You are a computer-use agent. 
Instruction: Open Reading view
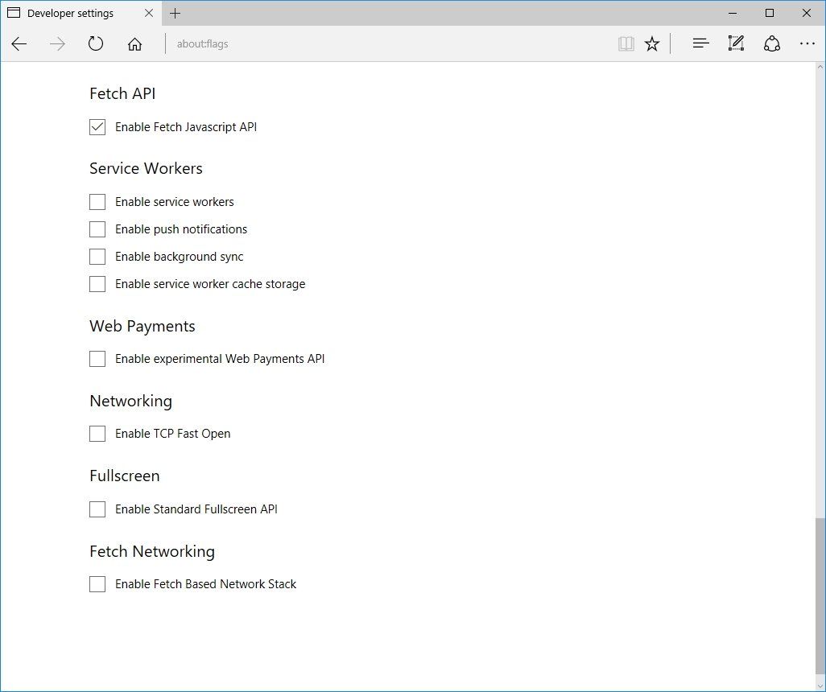tap(626, 43)
